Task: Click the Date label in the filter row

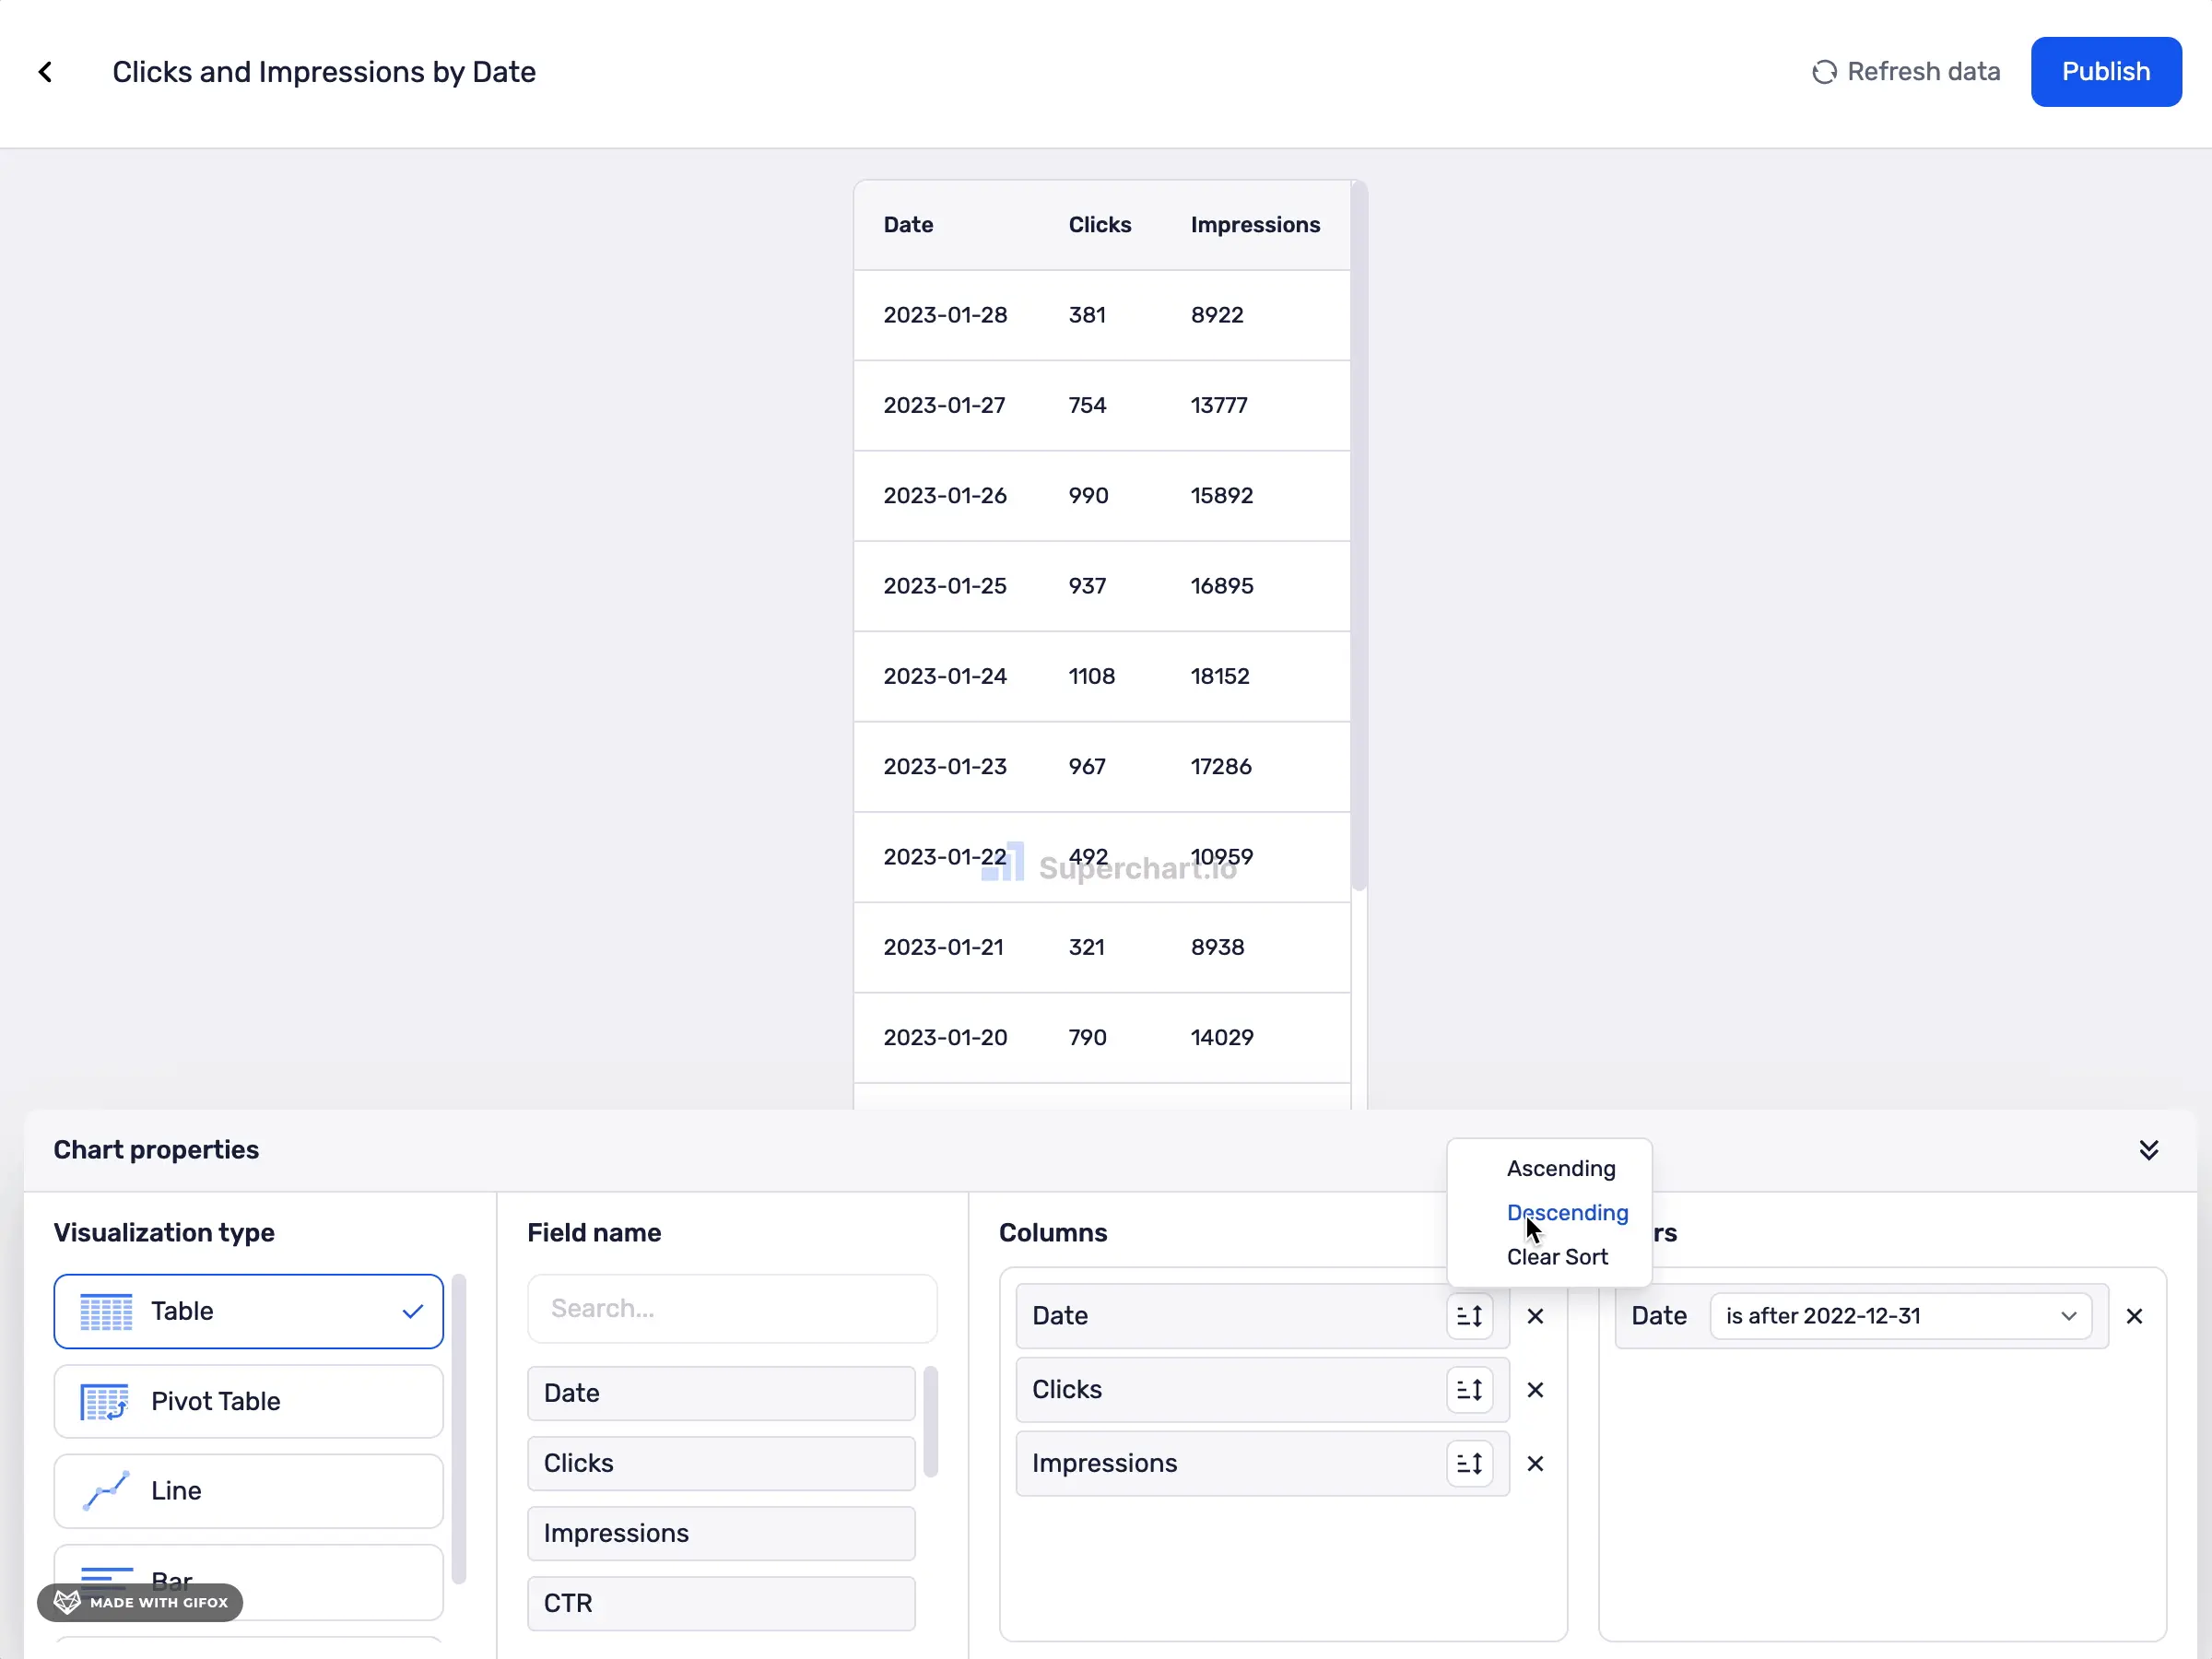Action: (1659, 1316)
